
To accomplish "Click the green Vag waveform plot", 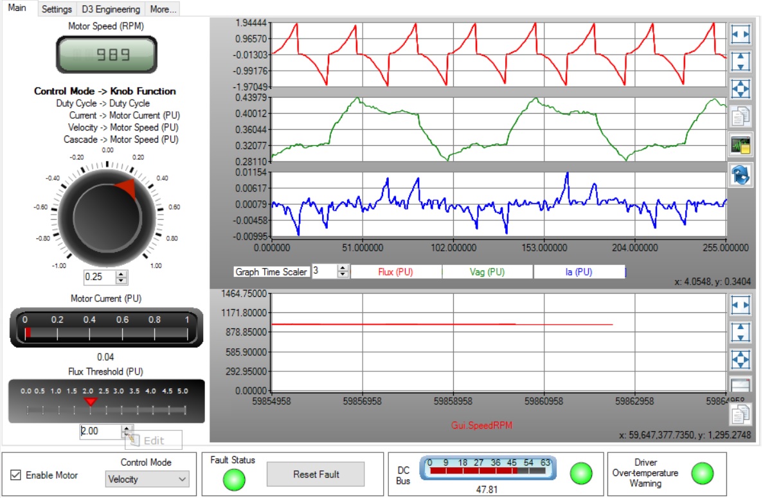I will coord(499,129).
